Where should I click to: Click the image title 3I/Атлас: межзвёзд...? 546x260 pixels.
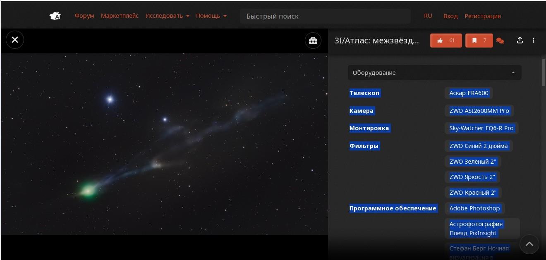pos(377,41)
